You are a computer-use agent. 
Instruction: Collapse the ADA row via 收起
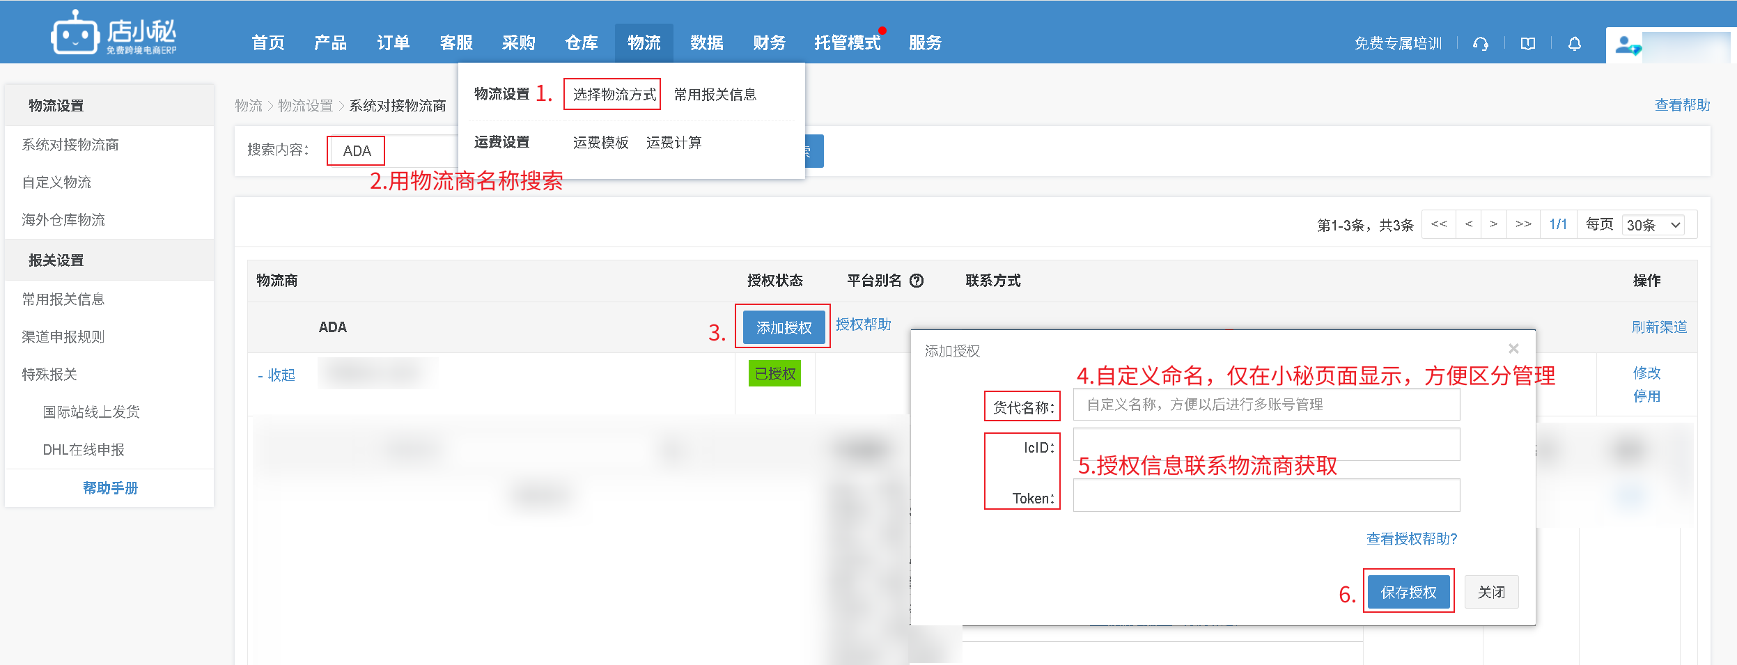(277, 375)
